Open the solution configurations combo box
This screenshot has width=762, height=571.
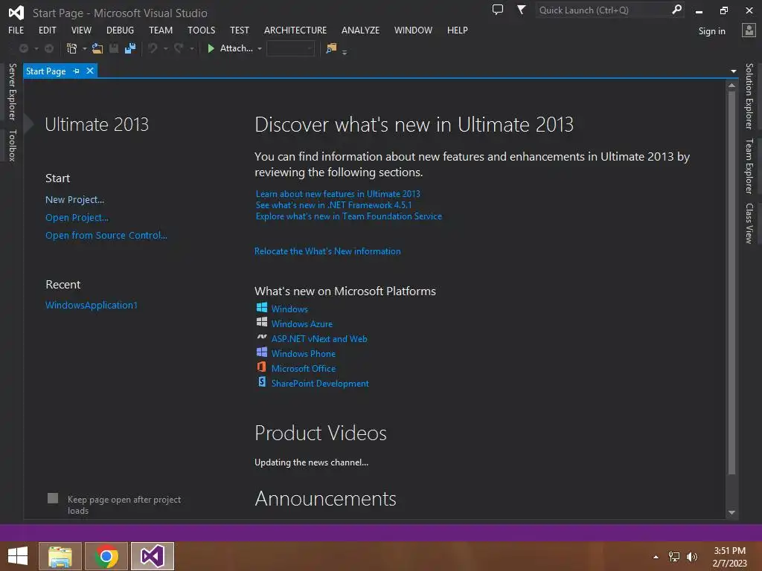(x=291, y=48)
